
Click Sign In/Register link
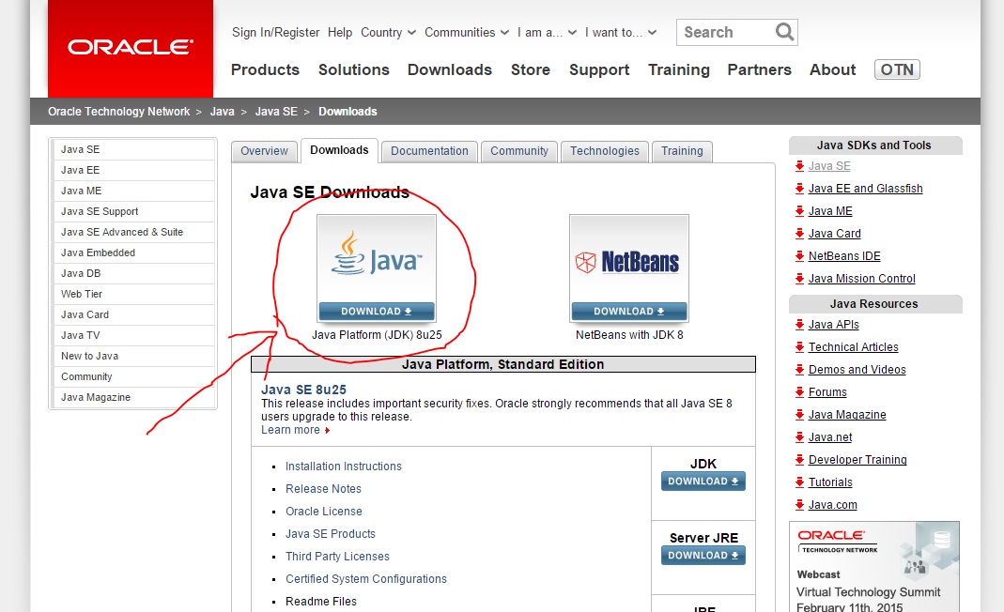click(275, 33)
